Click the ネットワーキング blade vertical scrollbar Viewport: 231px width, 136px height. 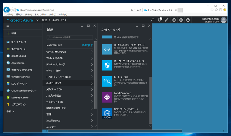pyautogui.click(x=150, y=100)
